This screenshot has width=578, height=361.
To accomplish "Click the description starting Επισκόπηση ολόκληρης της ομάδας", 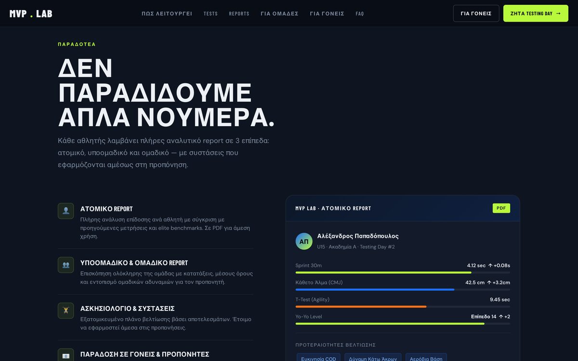I will click(167, 278).
